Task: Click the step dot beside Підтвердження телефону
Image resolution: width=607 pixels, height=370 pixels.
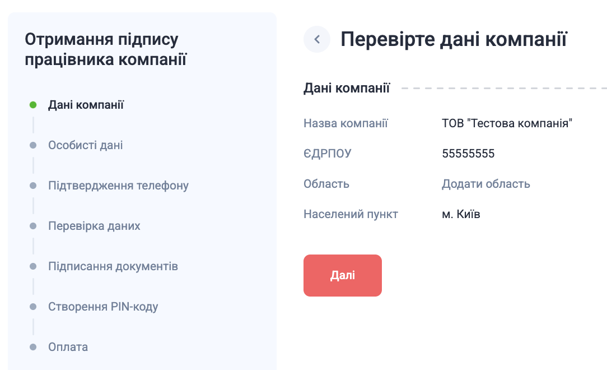Action: (x=33, y=186)
